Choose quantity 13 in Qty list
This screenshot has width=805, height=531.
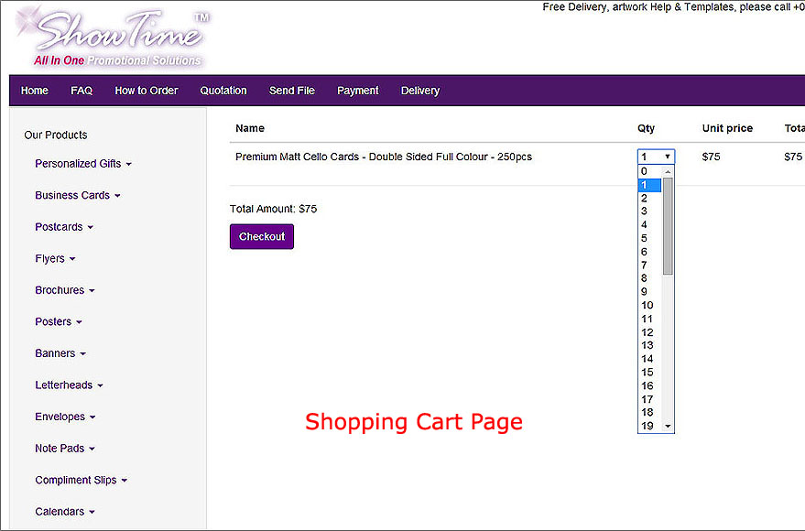(650, 345)
